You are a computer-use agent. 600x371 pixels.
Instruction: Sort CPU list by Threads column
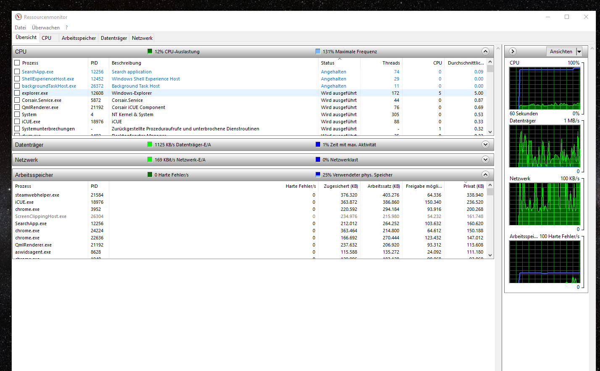coord(381,63)
